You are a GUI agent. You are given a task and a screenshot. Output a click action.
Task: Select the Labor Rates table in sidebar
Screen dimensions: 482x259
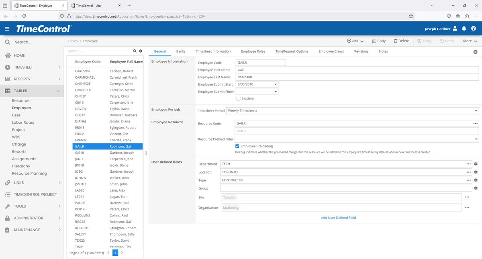tap(23, 122)
